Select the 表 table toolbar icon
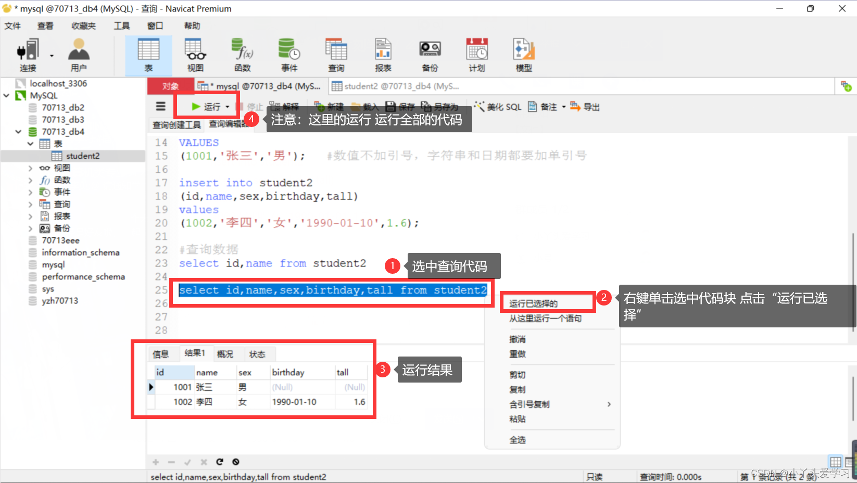 pyautogui.click(x=148, y=55)
